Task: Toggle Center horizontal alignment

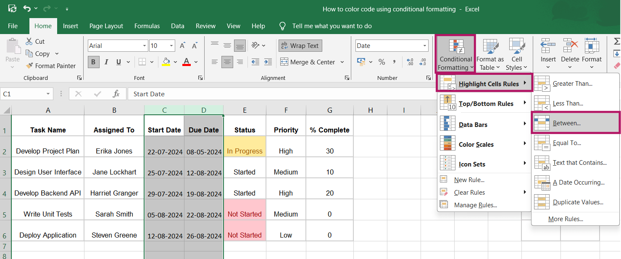Action: coord(227,62)
